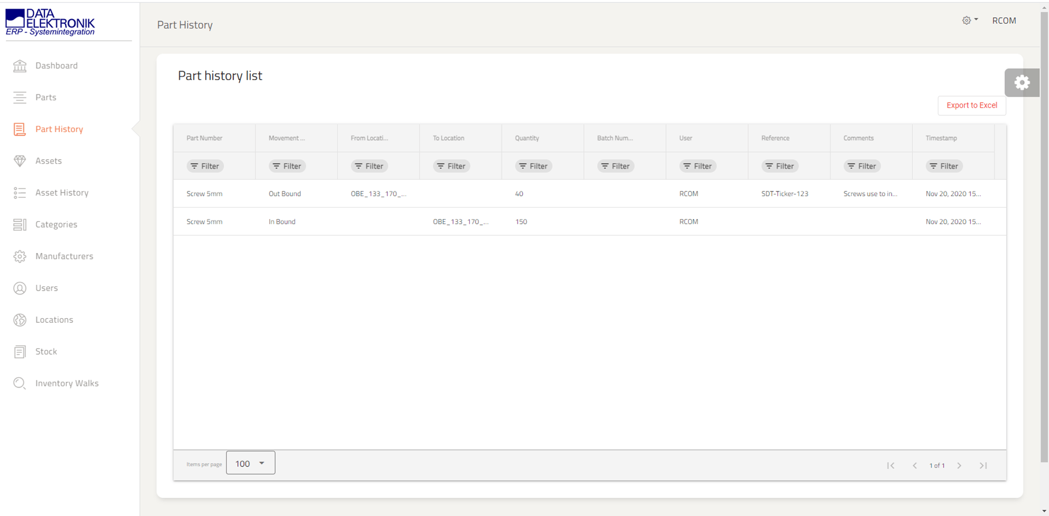Sort by Reference column header
The width and height of the screenshot is (1049, 516).
click(775, 138)
